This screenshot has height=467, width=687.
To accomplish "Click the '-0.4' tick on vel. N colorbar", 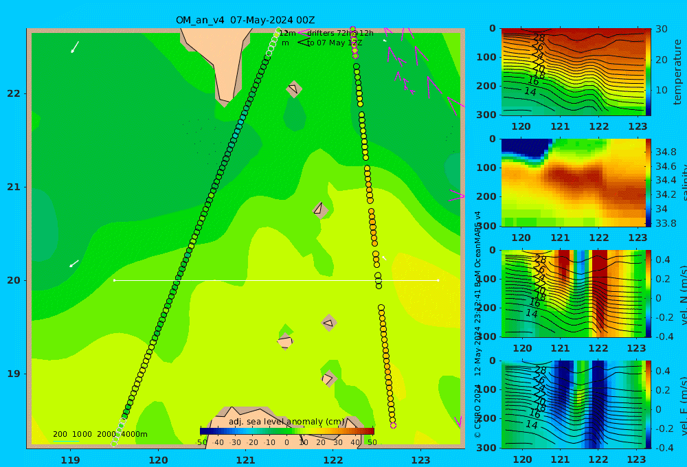I will tap(664, 337).
